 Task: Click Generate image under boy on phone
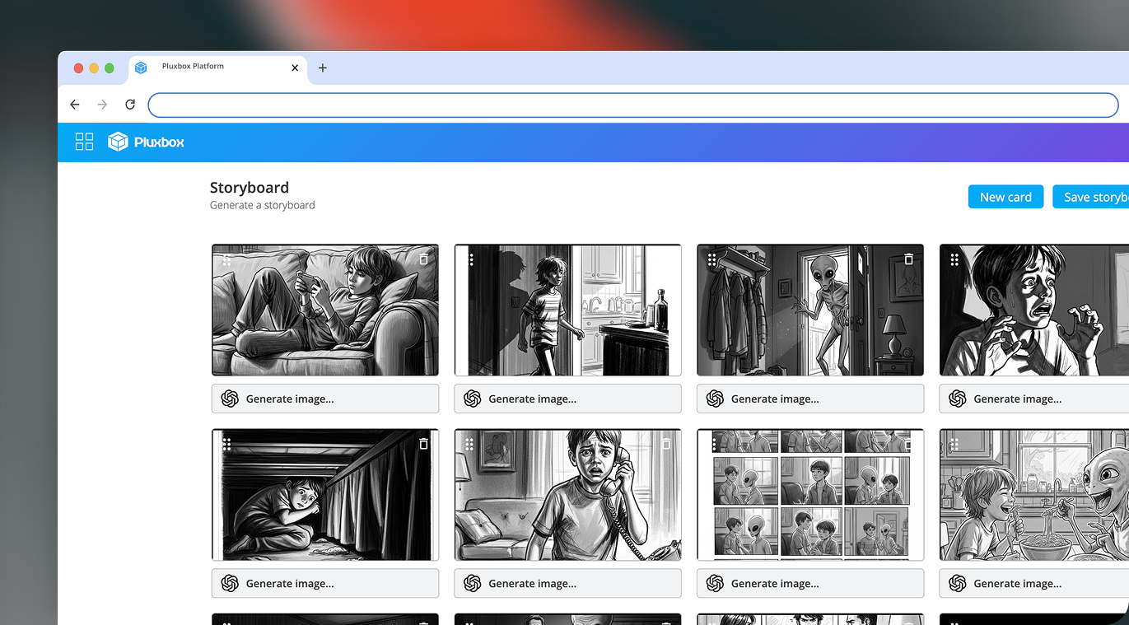[567, 583]
